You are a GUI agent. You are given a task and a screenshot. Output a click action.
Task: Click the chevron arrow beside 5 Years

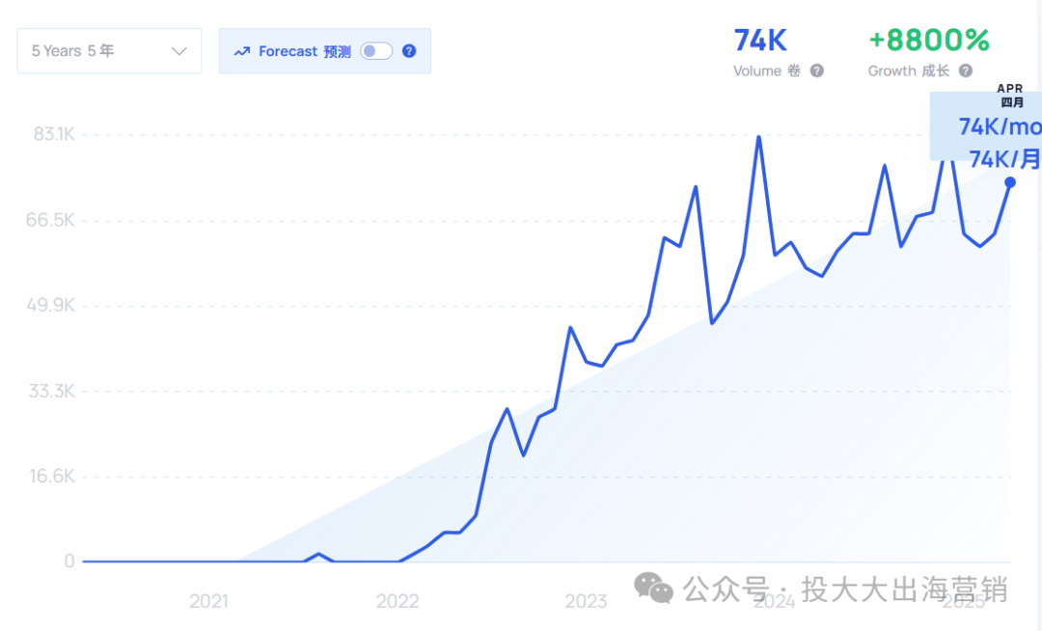point(178,51)
